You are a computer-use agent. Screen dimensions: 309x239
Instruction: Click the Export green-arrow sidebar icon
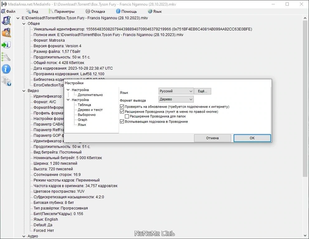6,45
